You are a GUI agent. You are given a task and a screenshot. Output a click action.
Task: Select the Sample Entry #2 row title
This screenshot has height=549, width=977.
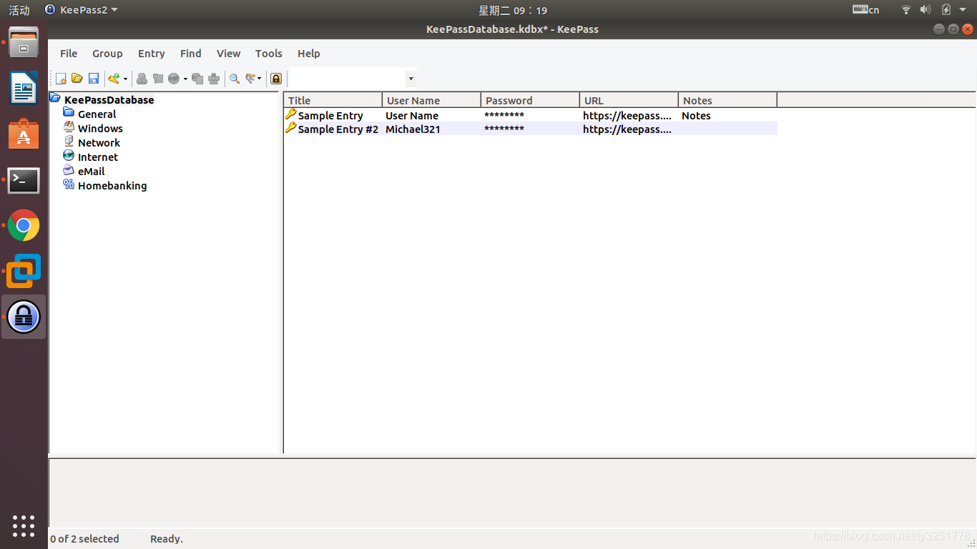[x=338, y=129]
